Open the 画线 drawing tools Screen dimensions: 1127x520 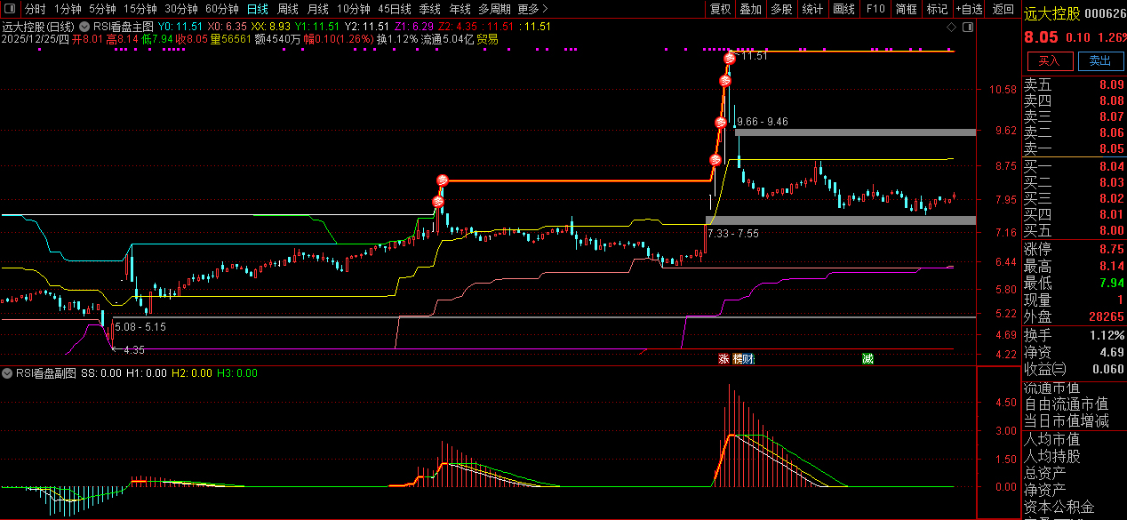[x=843, y=9]
